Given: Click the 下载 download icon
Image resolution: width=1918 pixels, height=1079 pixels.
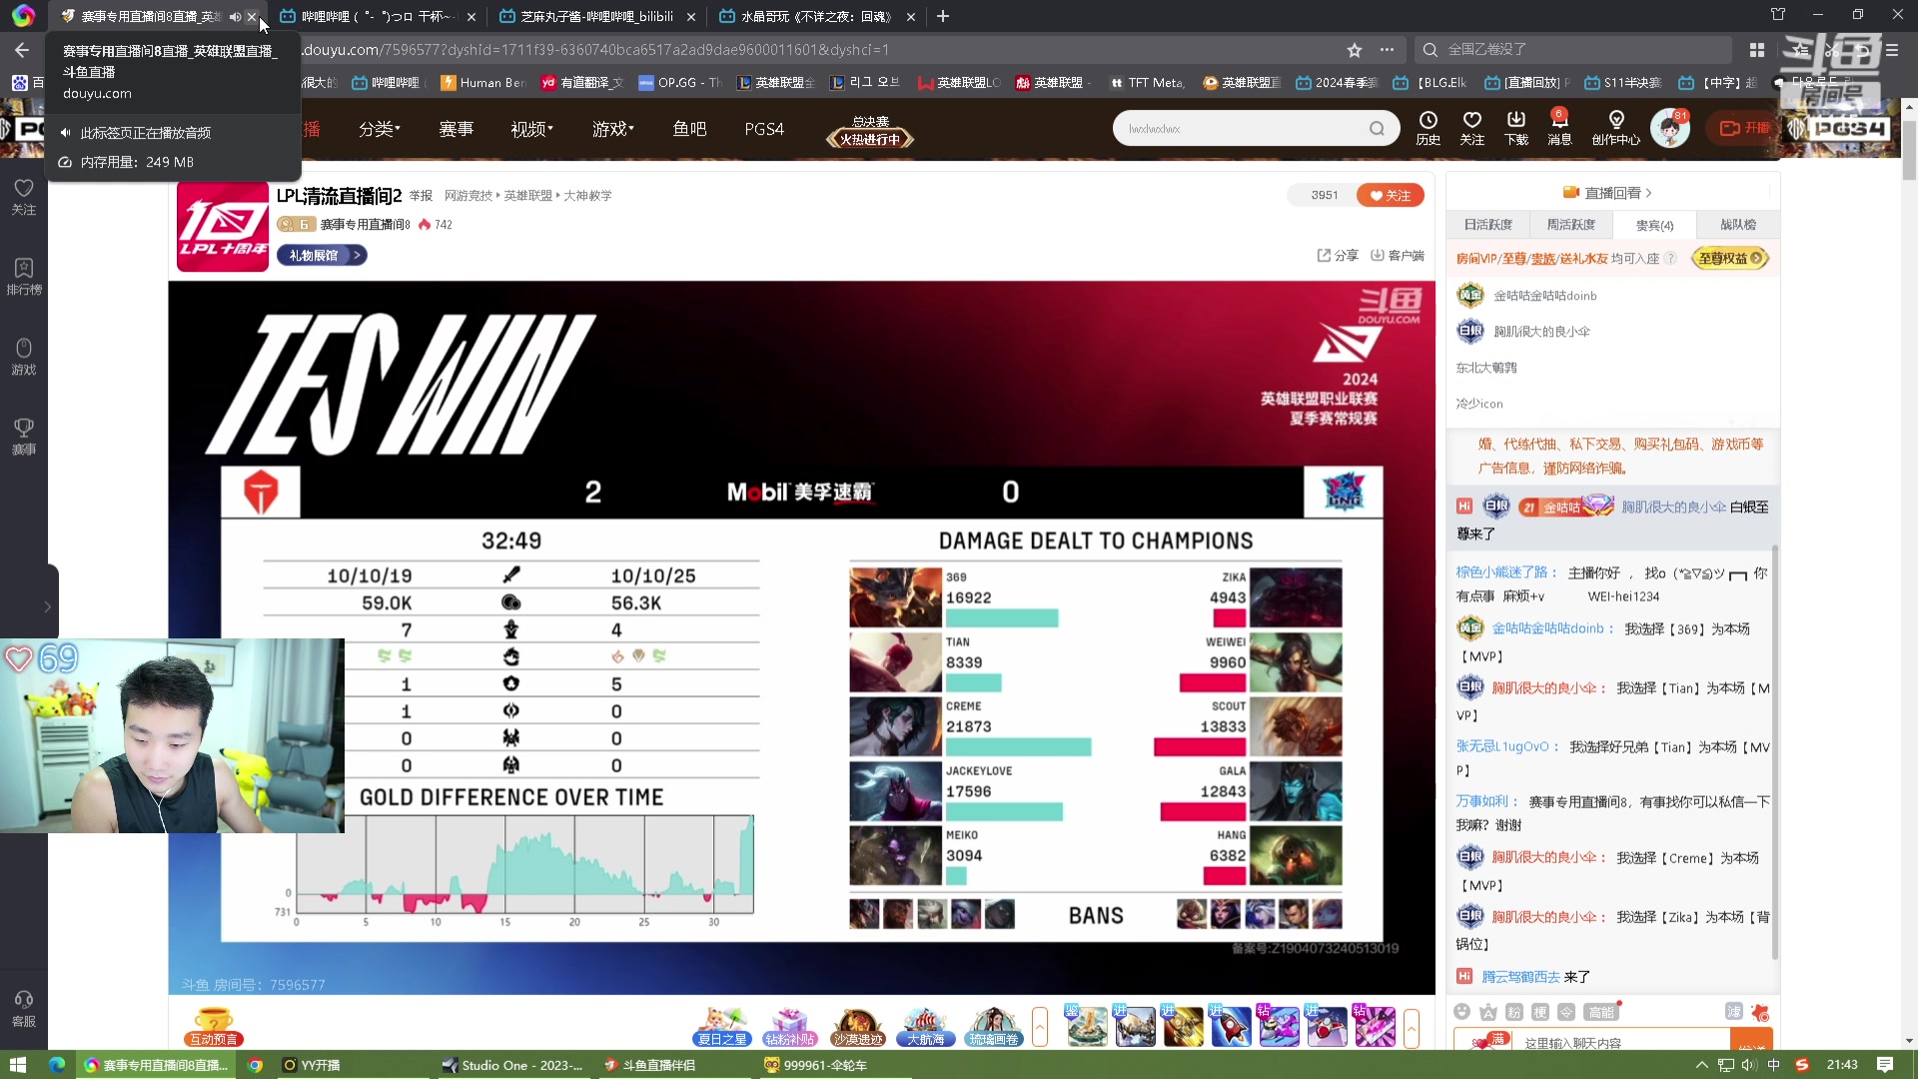Looking at the screenshot, I should [x=1516, y=128].
